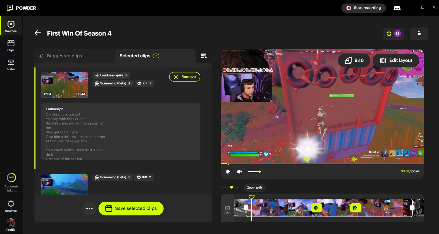Image resolution: width=439 pixels, height=234 pixels.
Task: Open the Sources sidebar section
Action: (11, 27)
